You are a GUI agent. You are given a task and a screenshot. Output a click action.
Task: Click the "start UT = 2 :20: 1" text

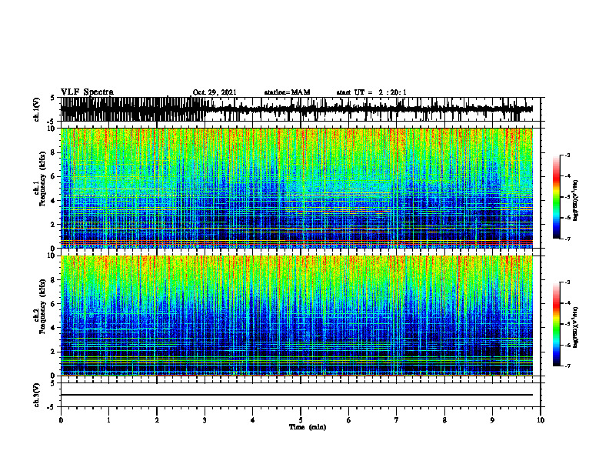pyautogui.click(x=371, y=92)
